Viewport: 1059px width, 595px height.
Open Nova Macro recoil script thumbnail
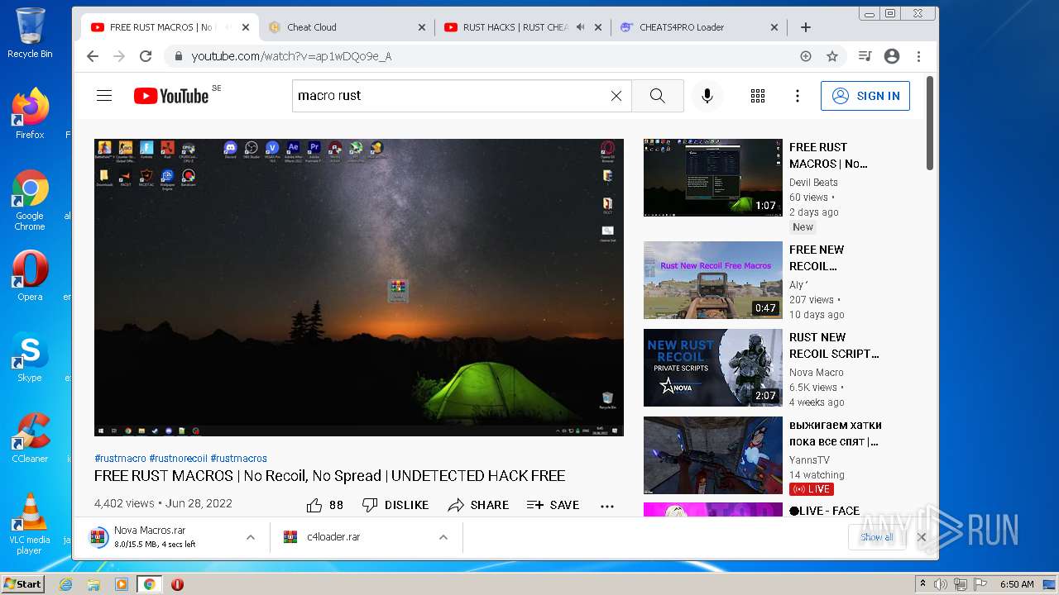(713, 368)
